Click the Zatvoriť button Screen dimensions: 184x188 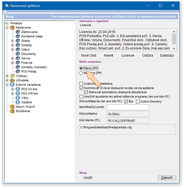point(167,178)
